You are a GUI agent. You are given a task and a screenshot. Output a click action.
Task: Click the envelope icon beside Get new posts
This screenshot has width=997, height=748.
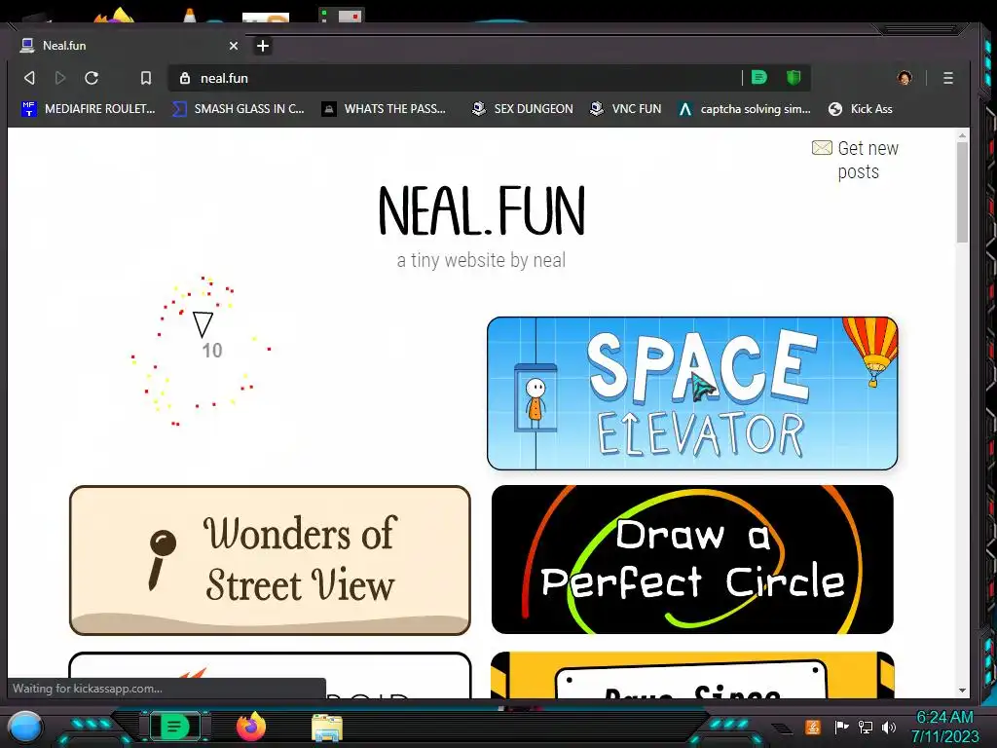pos(822,148)
